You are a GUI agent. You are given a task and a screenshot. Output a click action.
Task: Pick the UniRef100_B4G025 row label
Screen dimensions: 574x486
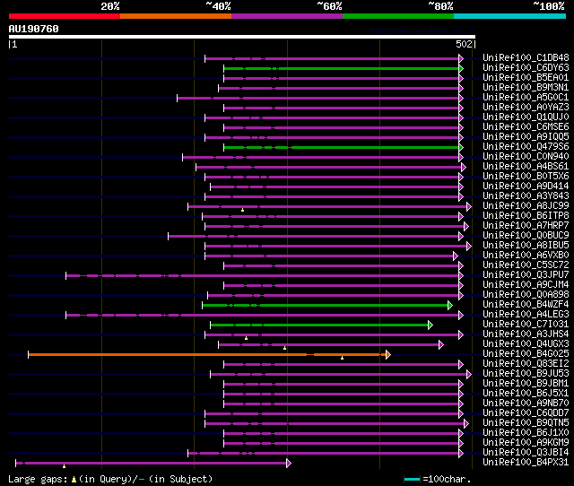tap(526, 354)
